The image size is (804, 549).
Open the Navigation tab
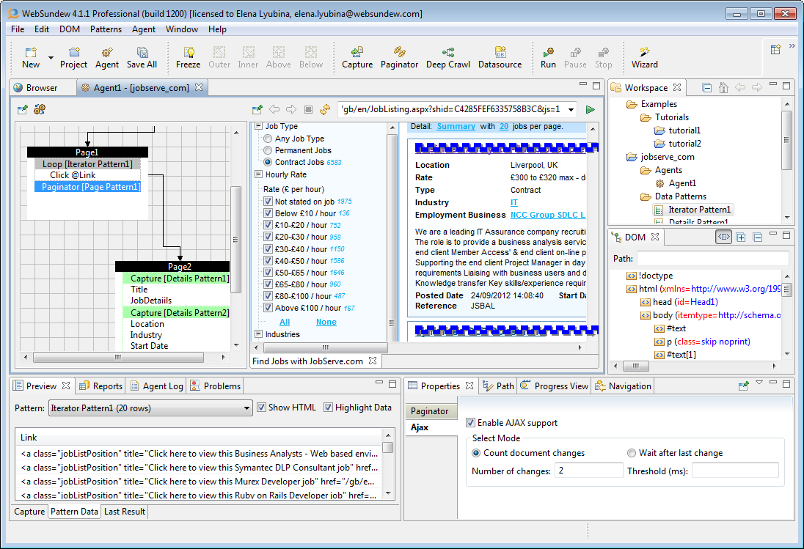coord(623,386)
